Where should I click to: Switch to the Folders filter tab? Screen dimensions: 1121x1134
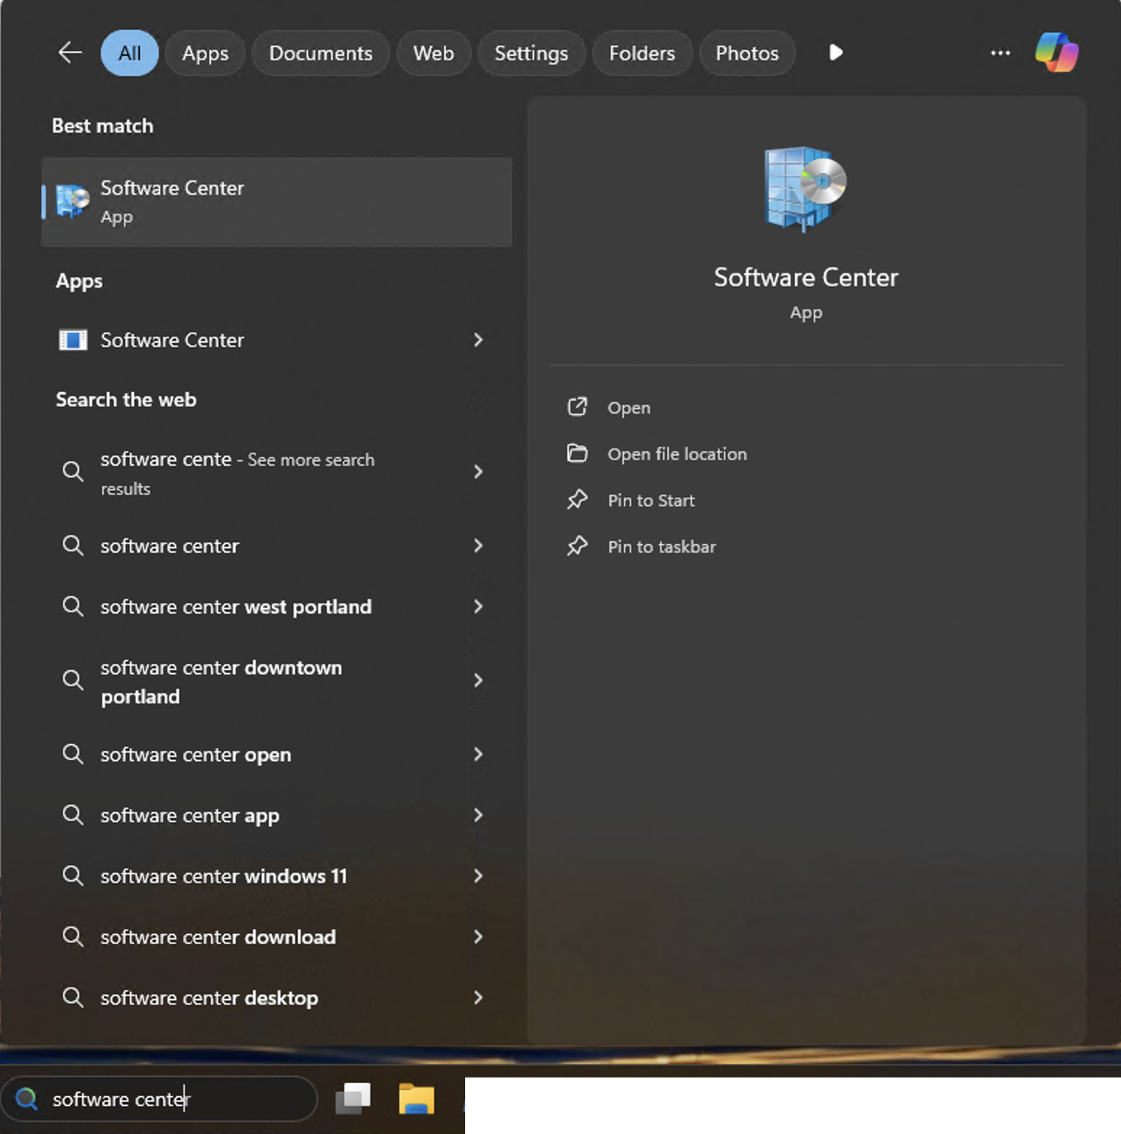[x=642, y=53]
